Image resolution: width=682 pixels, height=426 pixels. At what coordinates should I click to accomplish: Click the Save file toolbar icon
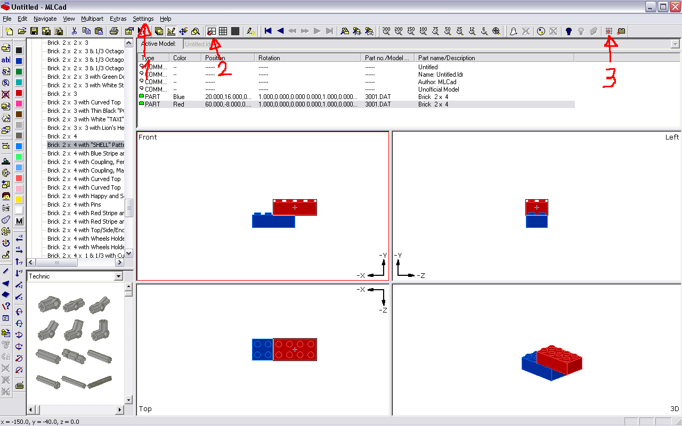[x=34, y=31]
